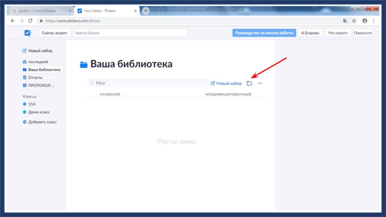Open class 11A in the sidebar
The height and width of the screenshot is (217, 386).
tap(33, 104)
